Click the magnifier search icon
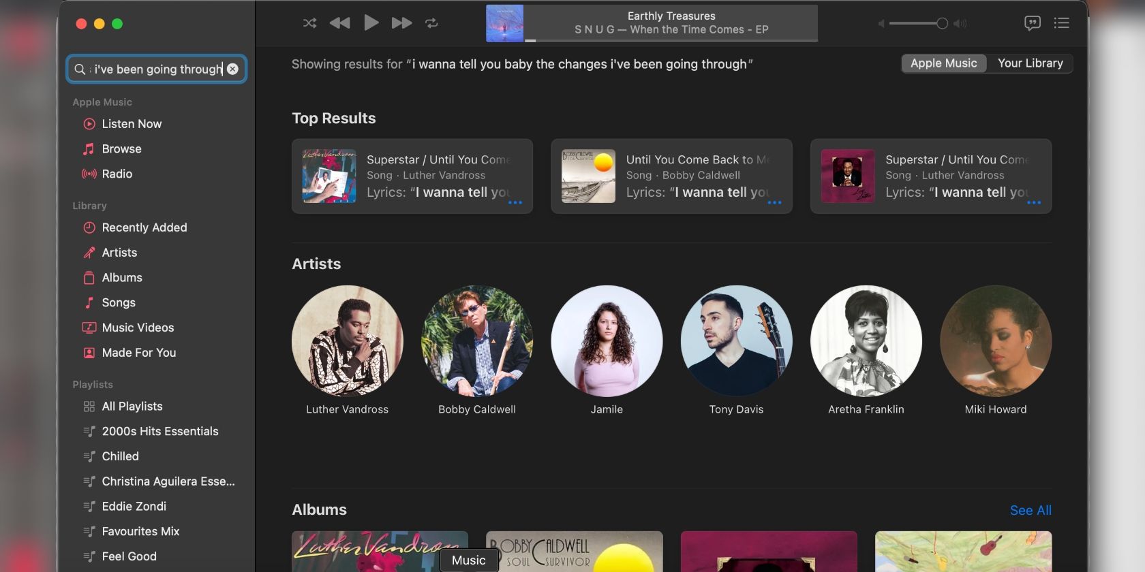This screenshot has width=1145, height=572. (x=80, y=69)
